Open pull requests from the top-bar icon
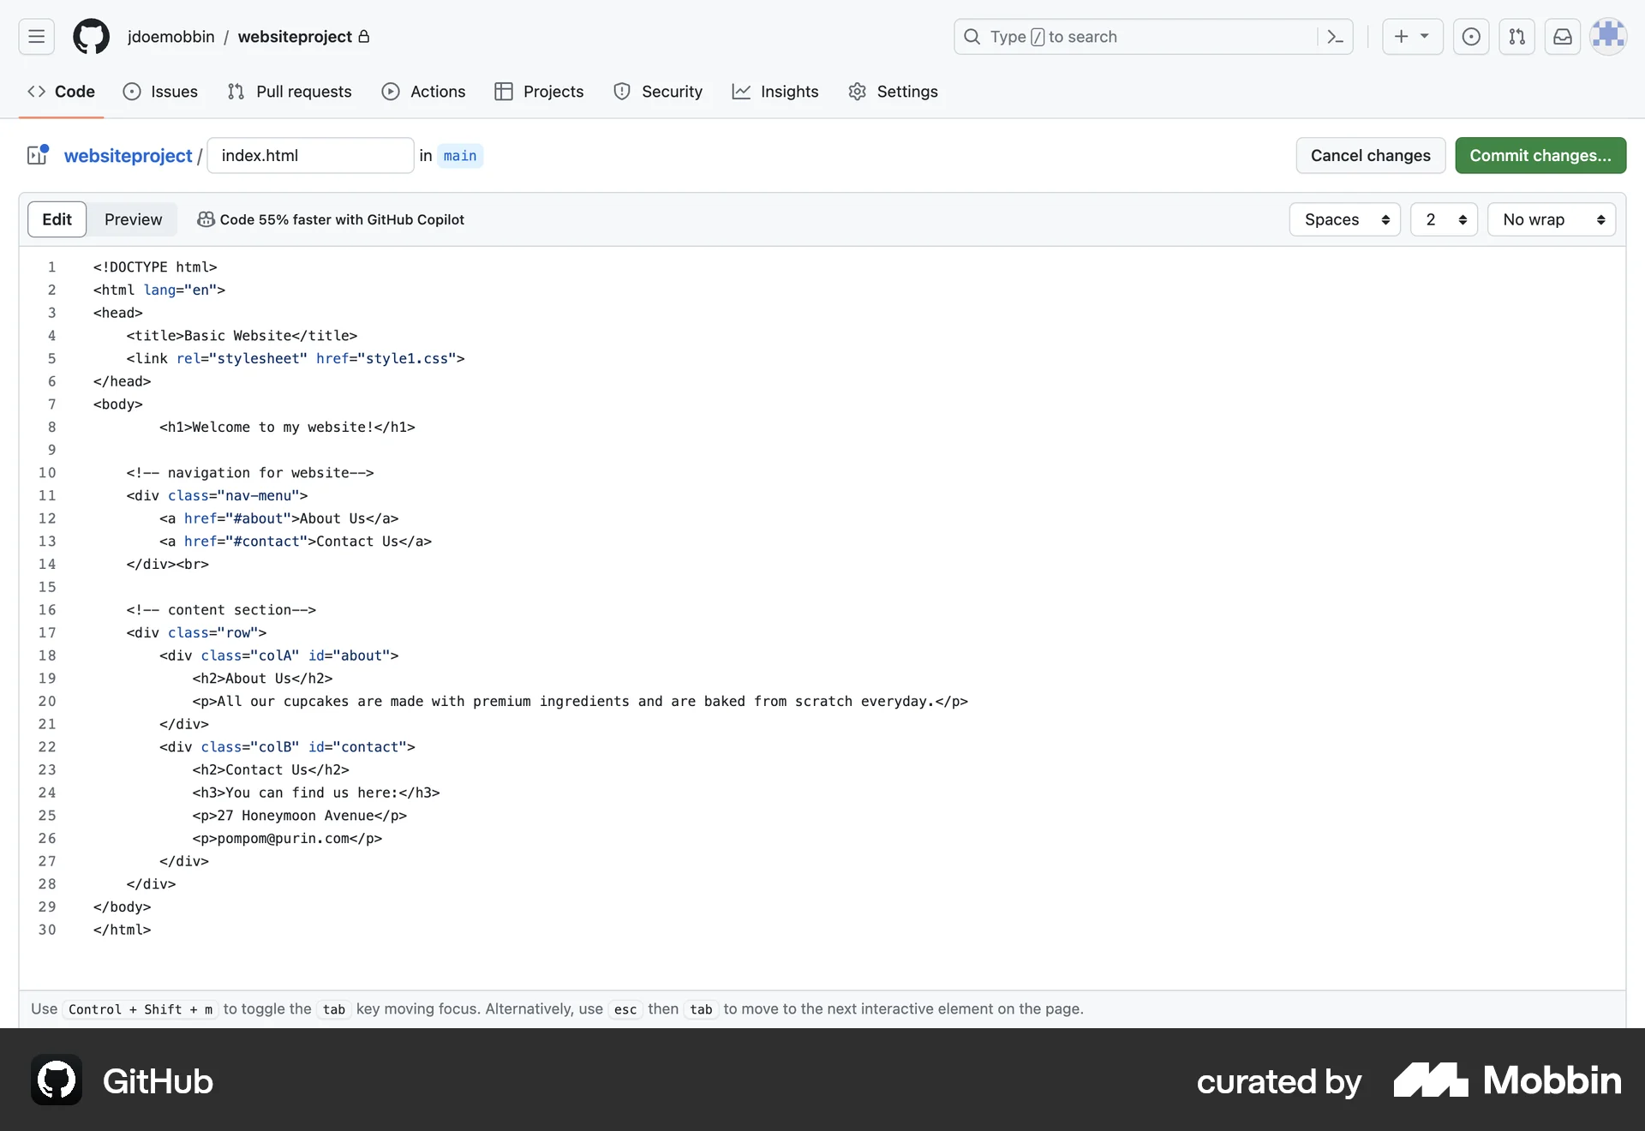The image size is (1645, 1131). pos(1516,36)
